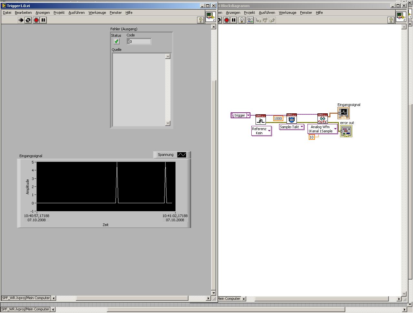This screenshot has width=413, height=313.
Task: Open context help in Blockdiagramm window
Action: [x=391, y=20]
